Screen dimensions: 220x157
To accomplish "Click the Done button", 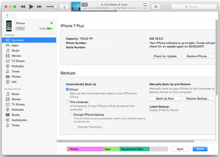I will [200, 149].
